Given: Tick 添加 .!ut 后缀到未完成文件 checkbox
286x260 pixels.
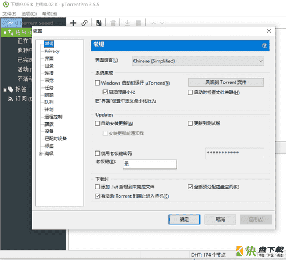Looking at the screenshot, I should 98,187.
